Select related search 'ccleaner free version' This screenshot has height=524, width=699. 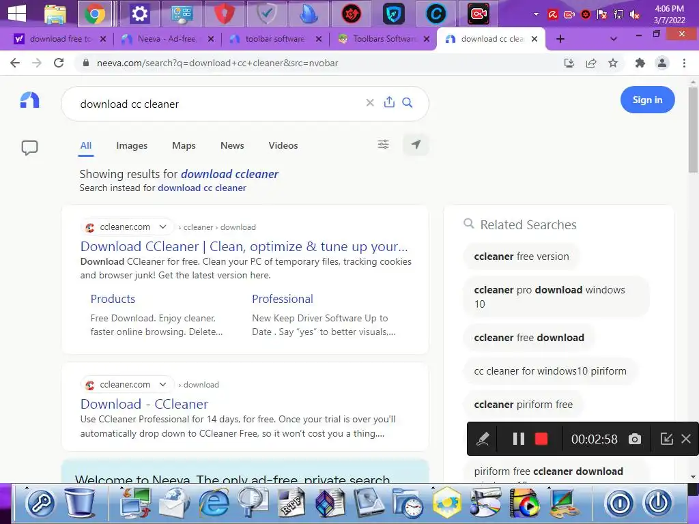click(522, 257)
